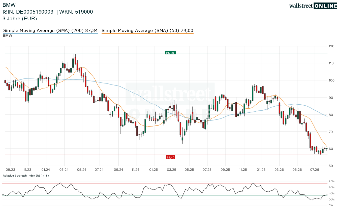Click the 80% RSI axis label
Screen dimensions: 340x212
331,181
